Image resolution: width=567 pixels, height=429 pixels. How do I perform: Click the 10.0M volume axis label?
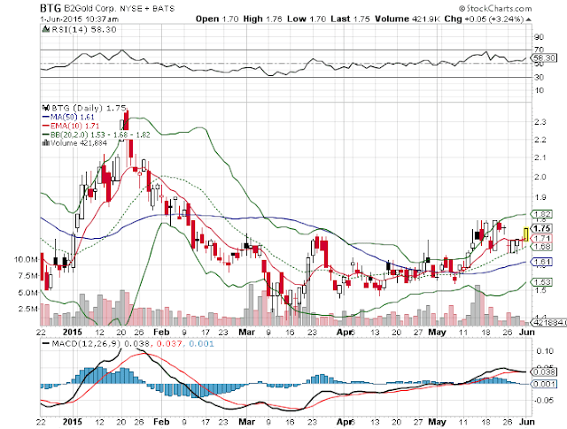(26, 259)
